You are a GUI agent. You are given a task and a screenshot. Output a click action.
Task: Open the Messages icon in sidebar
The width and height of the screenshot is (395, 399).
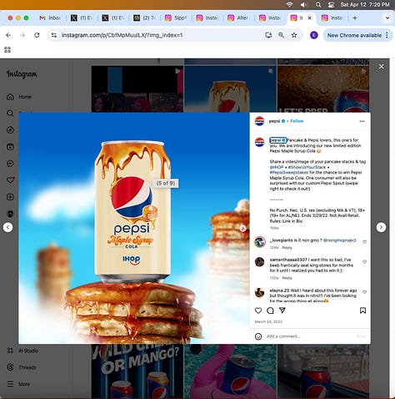click(x=10, y=164)
